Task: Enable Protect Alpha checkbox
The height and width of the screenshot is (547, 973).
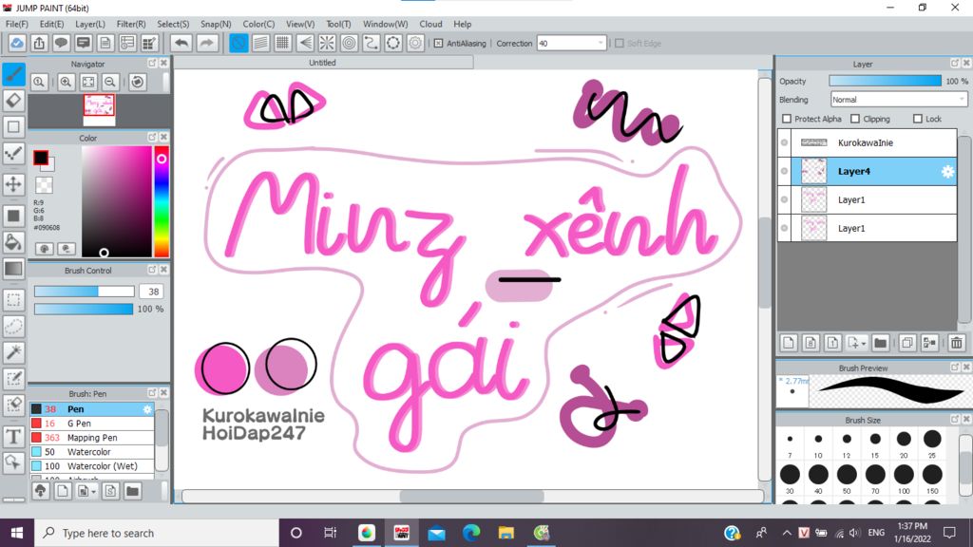Action: [787, 119]
